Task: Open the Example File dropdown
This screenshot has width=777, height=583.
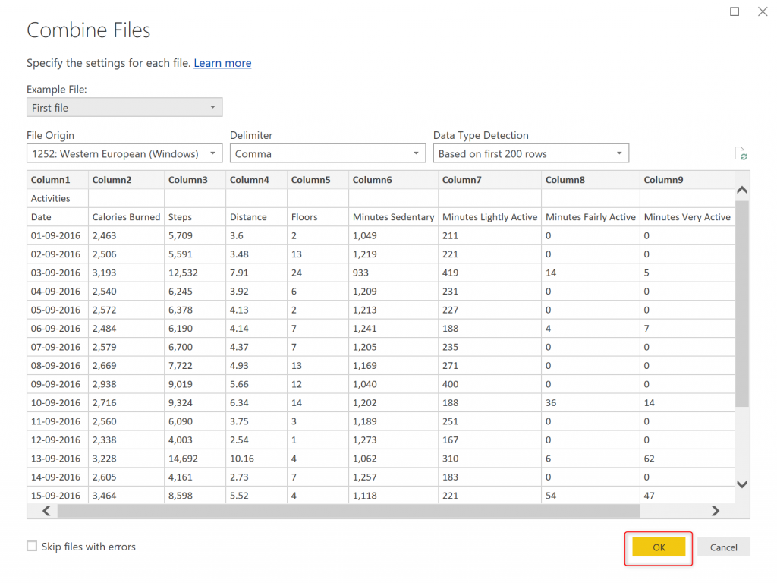Action: coord(124,108)
